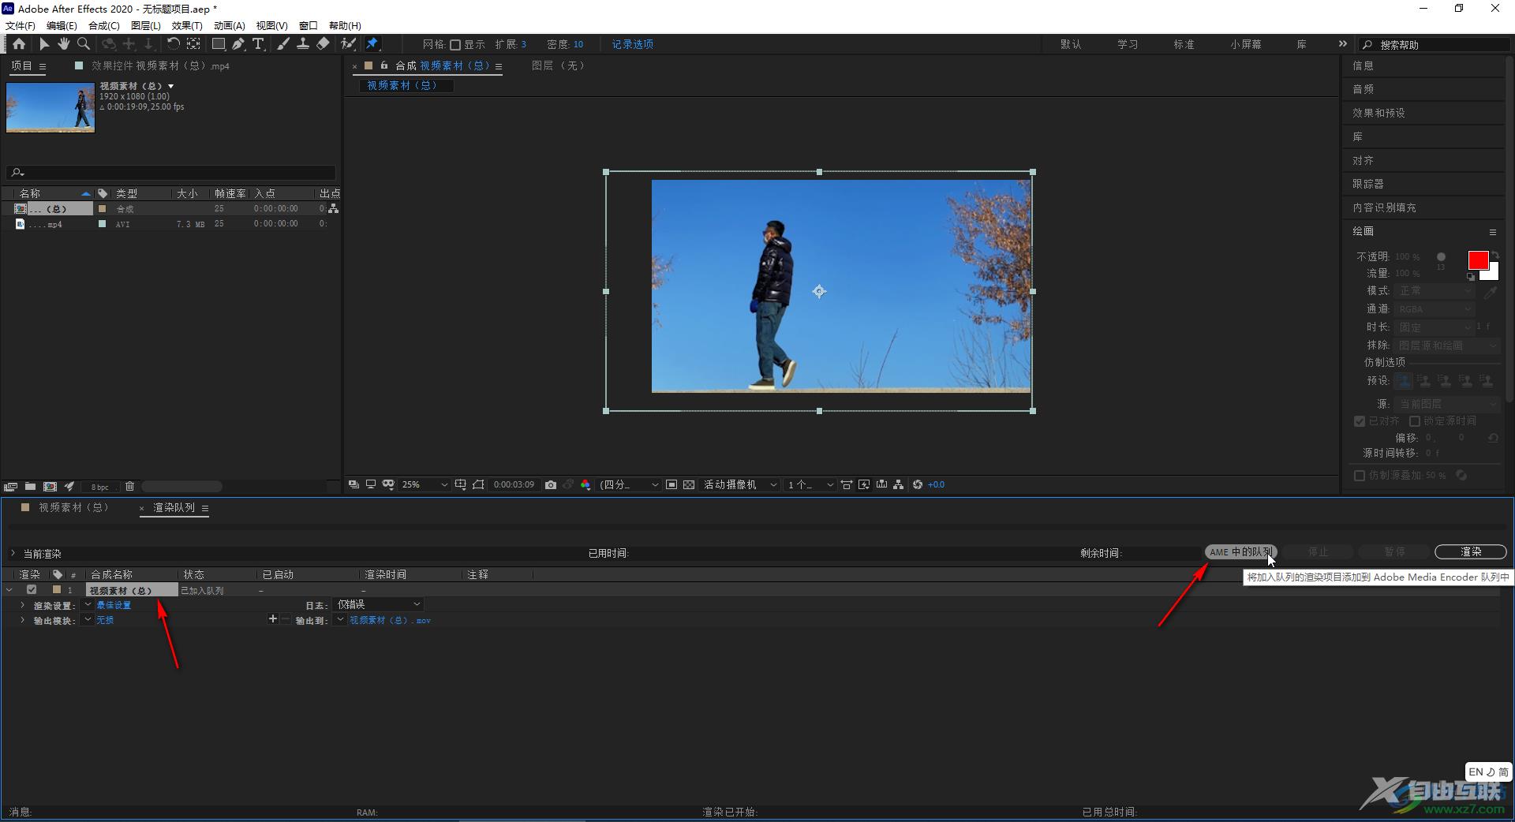Click interpret footage icon in Project panel
1515x822 pixels.
pyautogui.click(x=11, y=487)
